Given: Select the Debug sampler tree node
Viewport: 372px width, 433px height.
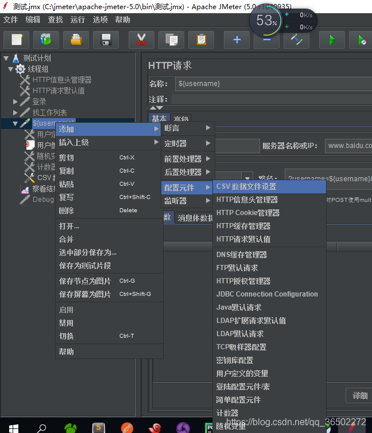Looking at the screenshot, I should 37,200.
